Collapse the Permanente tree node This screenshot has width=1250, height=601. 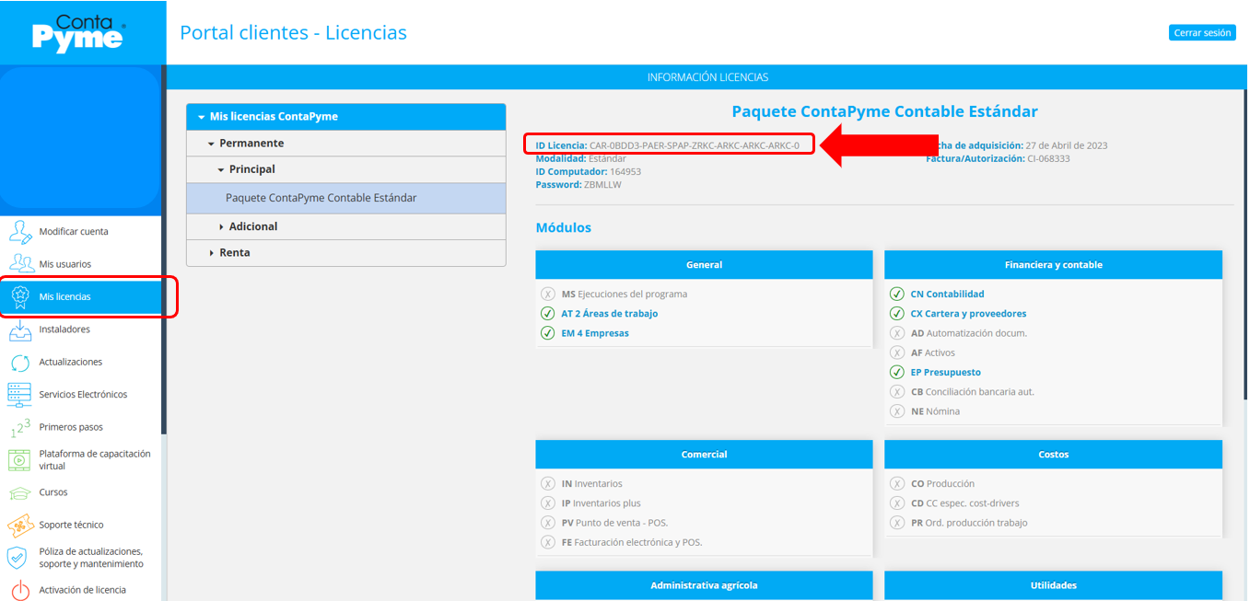tap(346, 144)
